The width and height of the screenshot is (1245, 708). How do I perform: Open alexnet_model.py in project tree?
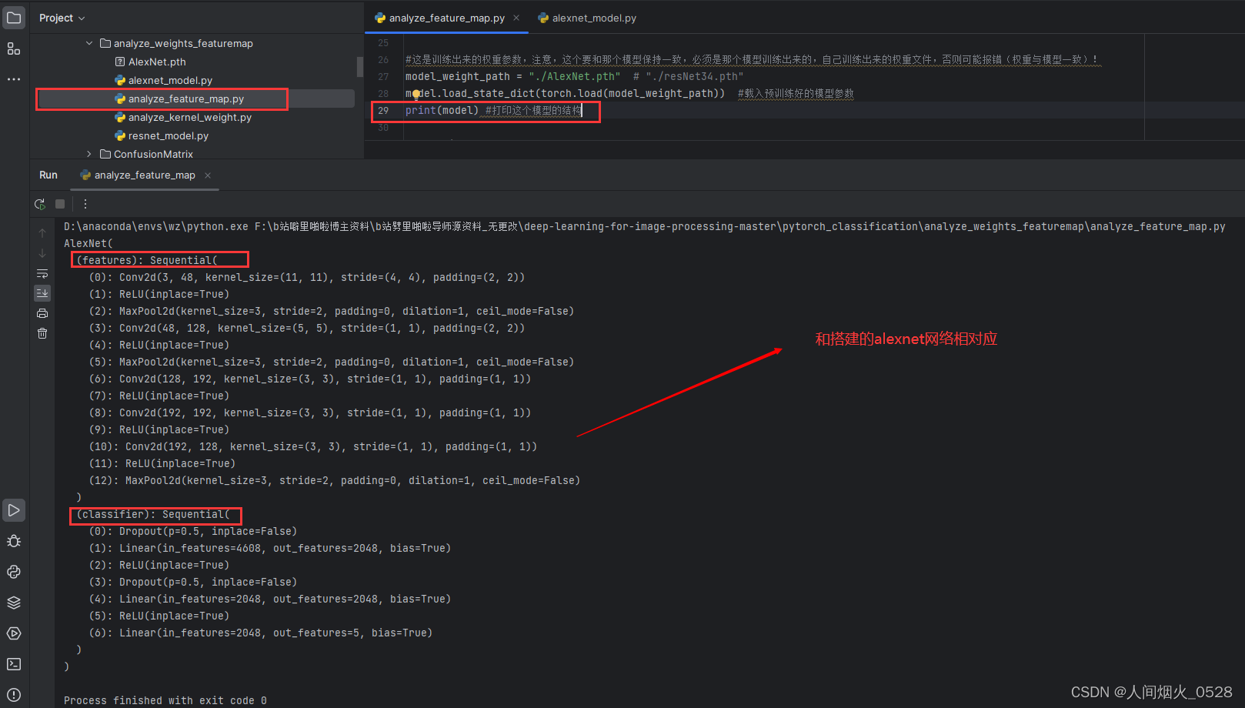170,81
